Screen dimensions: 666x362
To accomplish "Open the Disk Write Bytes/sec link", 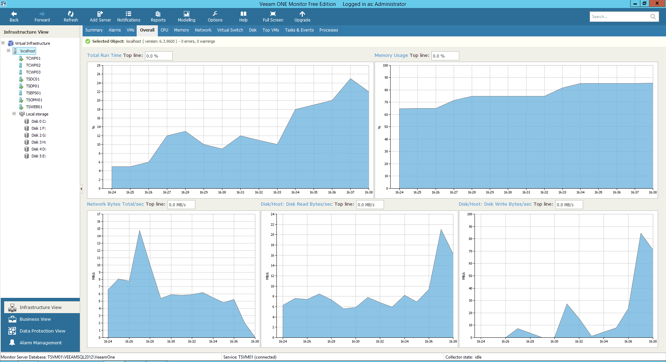I will point(495,204).
